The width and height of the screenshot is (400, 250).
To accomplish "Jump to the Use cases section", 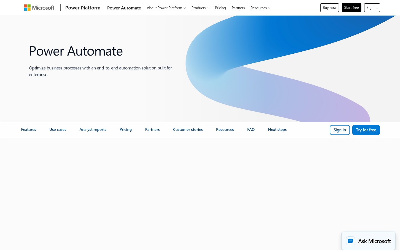I will [x=58, y=129].
